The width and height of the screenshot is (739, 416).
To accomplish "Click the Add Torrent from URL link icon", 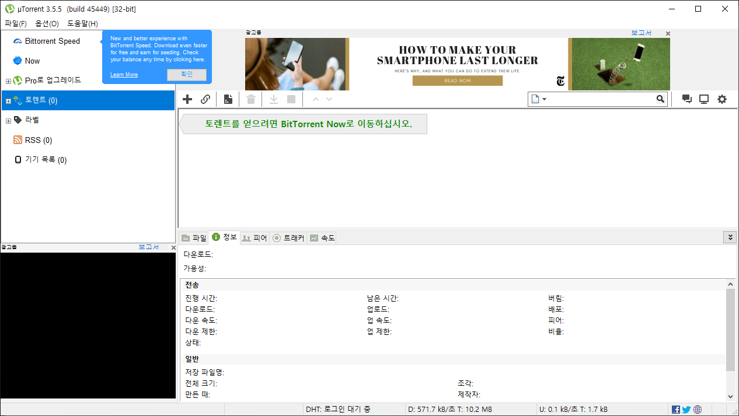I will point(205,99).
